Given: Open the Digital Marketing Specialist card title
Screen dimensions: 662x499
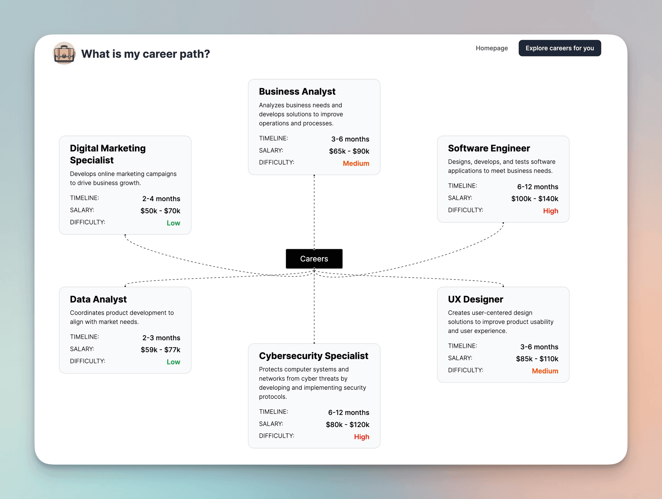Looking at the screenshot, I should click(108, 154).
